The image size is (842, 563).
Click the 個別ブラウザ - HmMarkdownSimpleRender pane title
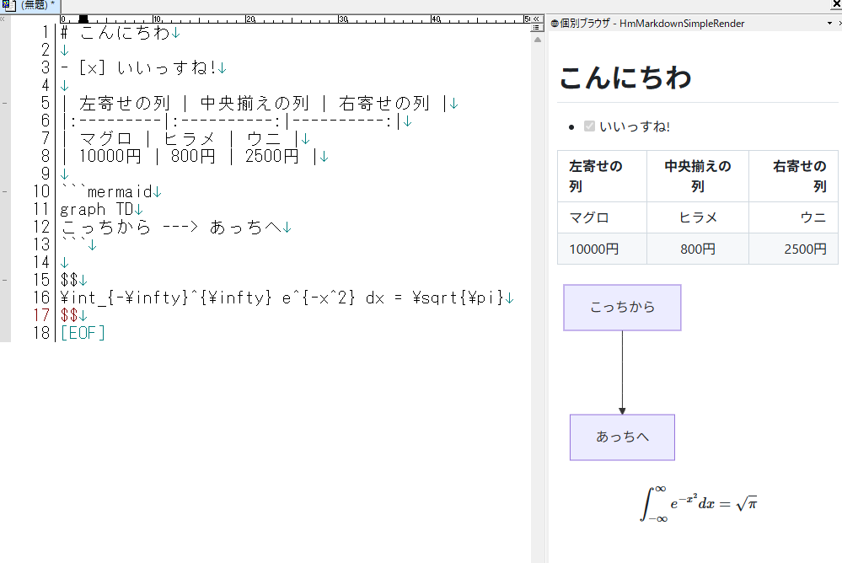click(x=652, y=24)
